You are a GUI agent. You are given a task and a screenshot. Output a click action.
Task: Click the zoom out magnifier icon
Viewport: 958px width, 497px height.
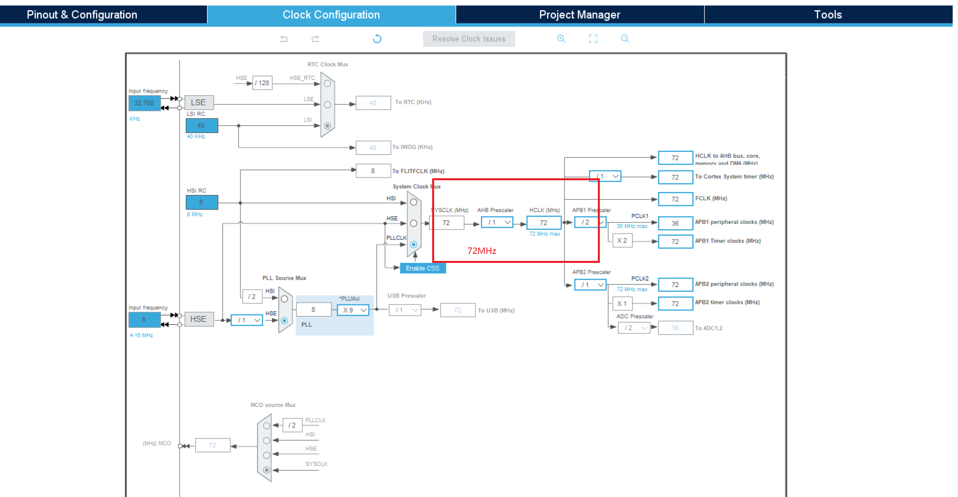coord(625,39)
